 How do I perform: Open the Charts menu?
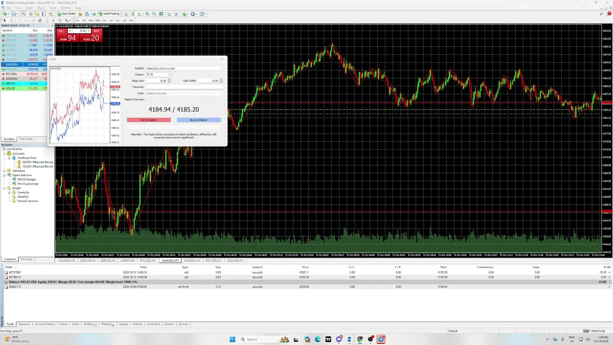tap(41, 8)
